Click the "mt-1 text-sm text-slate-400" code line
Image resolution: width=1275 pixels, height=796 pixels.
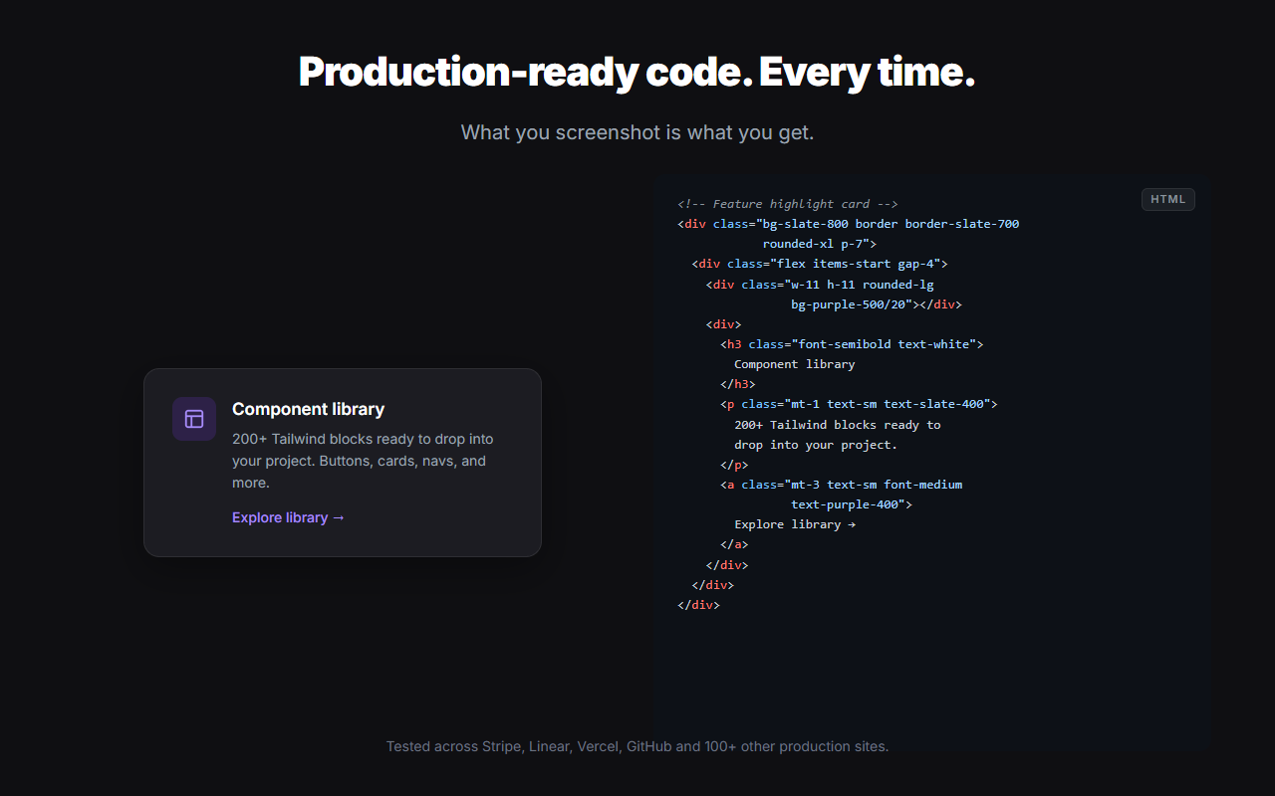tap(859, 404)
